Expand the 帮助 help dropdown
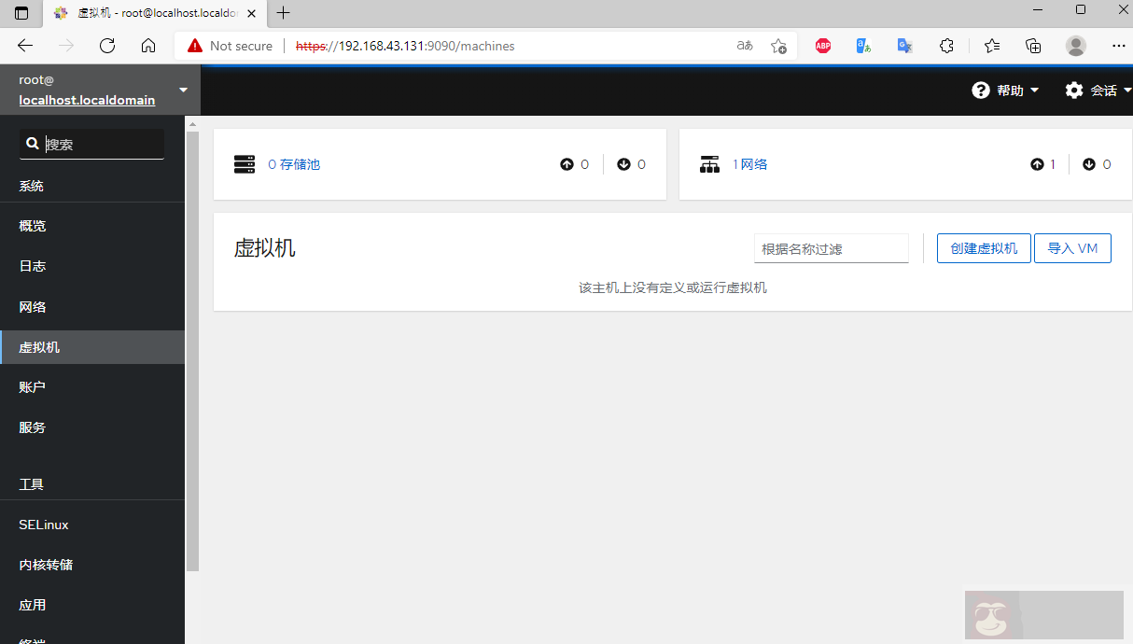Viewport: 1133px width, 644px height. tap(1006, 91)
